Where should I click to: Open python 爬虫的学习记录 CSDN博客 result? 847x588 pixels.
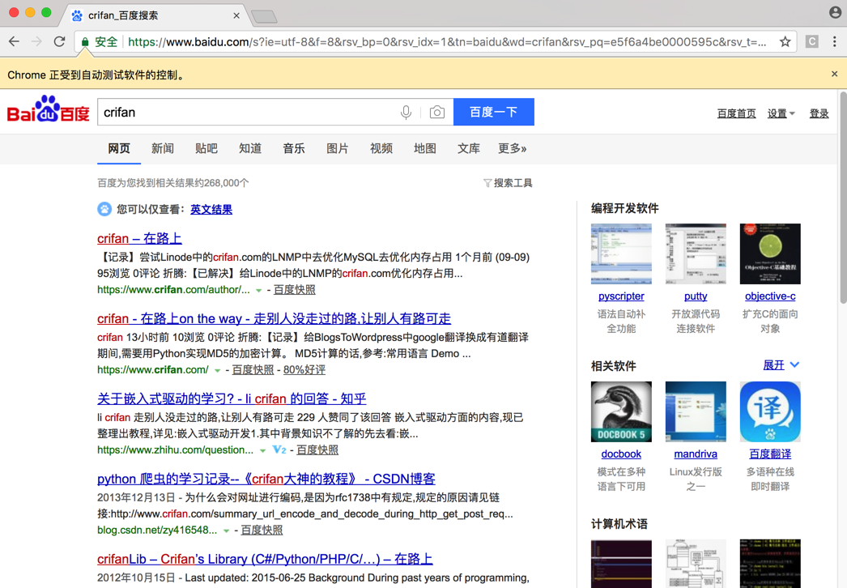(x=266, y=479)
